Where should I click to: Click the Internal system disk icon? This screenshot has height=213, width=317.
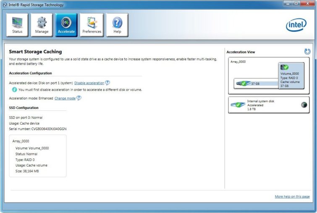[x=238, y=105]
